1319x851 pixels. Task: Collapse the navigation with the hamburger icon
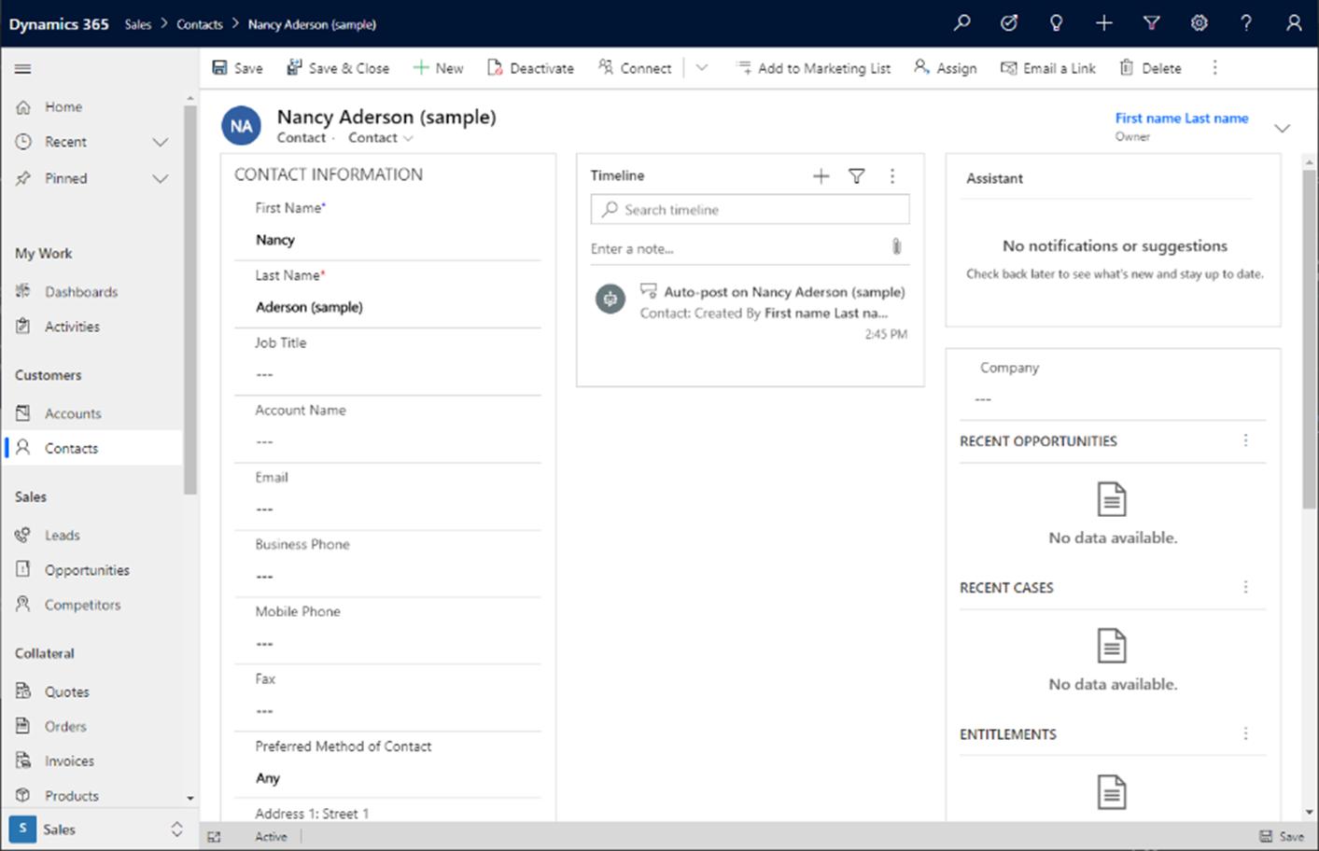point(22,68)
